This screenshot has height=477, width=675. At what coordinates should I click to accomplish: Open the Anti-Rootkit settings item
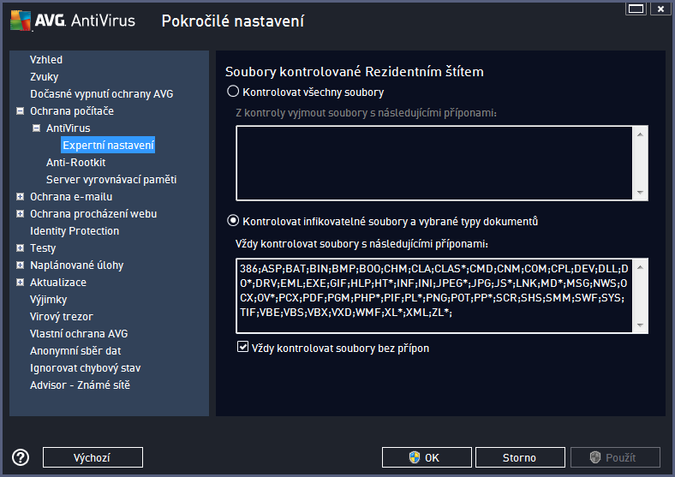pyautogui.click(x=75, y=163)
